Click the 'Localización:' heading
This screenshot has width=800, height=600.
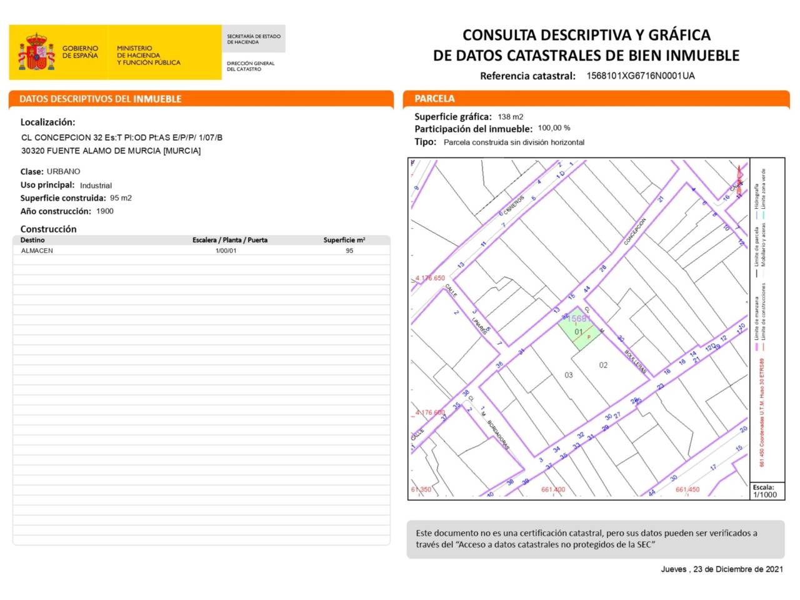(47, 122)
